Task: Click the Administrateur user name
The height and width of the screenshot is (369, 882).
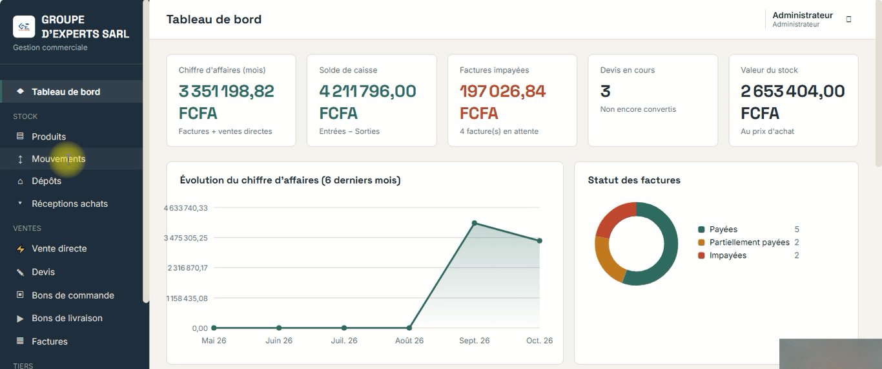Action: [803, 15]
